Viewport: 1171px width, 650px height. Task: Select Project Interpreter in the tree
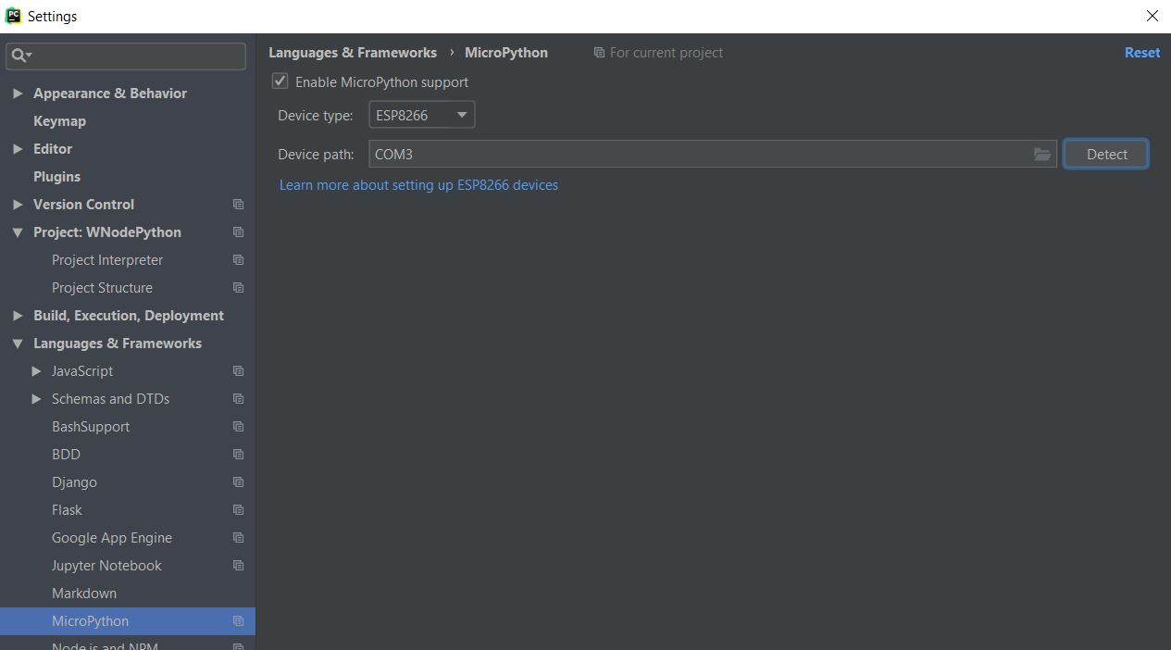pyautogui.click(x=107, y=260)
